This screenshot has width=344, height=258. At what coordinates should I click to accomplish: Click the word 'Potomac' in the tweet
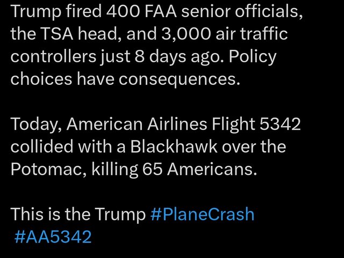point(48,169)
